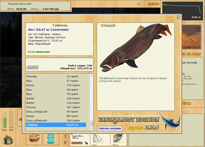This screenshot has width=205, height=147.
Task: Click the poison (ЯД) level bar
Action: click(11, 119)
